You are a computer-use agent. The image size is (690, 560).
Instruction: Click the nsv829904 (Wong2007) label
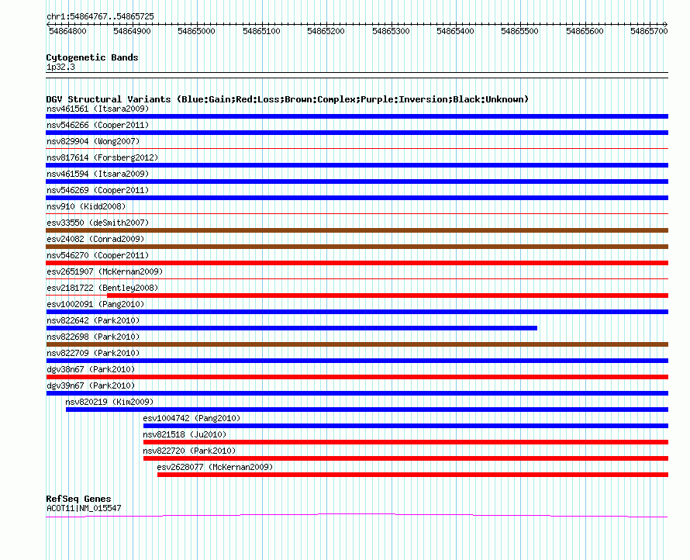(x=93, y=141)
